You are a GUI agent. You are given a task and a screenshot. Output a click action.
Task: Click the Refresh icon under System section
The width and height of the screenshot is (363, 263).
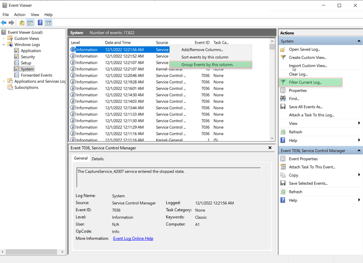pos(283,132)
